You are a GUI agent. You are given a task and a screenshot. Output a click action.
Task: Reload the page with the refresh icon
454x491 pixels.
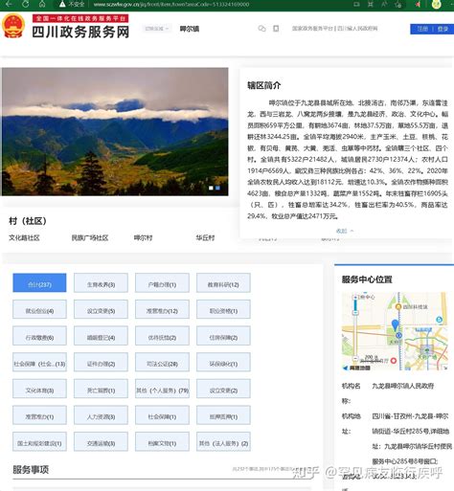coord(26,4)
